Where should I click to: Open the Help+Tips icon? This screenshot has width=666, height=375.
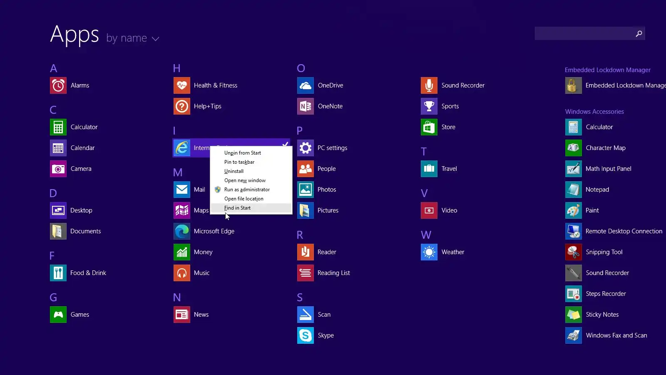[x=182, y=106]
